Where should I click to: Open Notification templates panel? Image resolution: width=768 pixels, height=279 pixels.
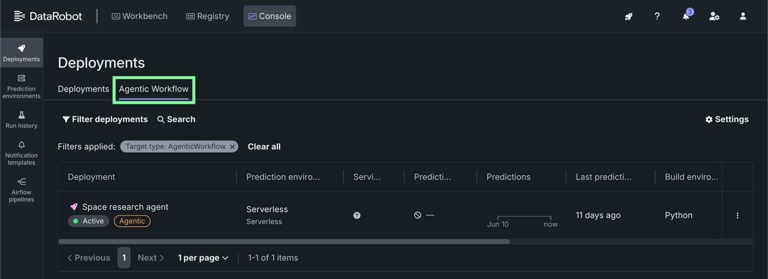pyautogui.click(x=21, y=153)
